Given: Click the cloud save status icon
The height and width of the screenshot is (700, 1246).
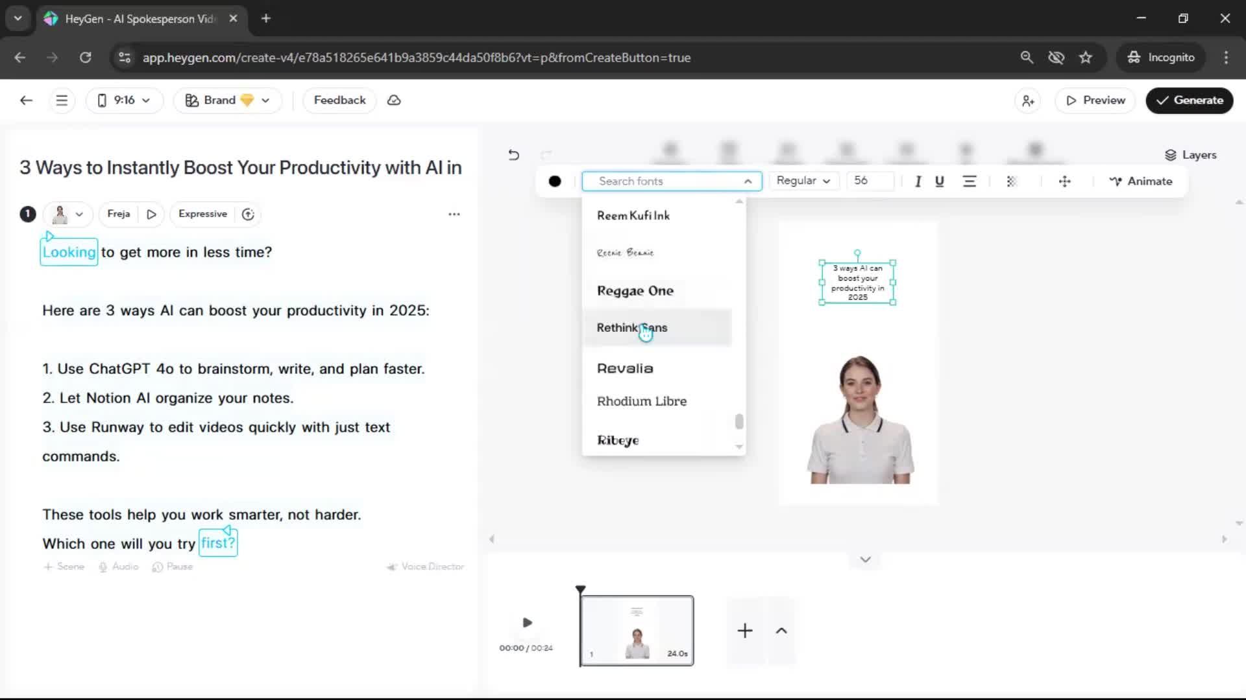Looking at the screenshot, I should point(394,100).
